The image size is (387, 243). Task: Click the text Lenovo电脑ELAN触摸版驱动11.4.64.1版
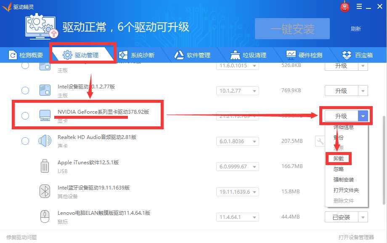[x=104, y=213]
